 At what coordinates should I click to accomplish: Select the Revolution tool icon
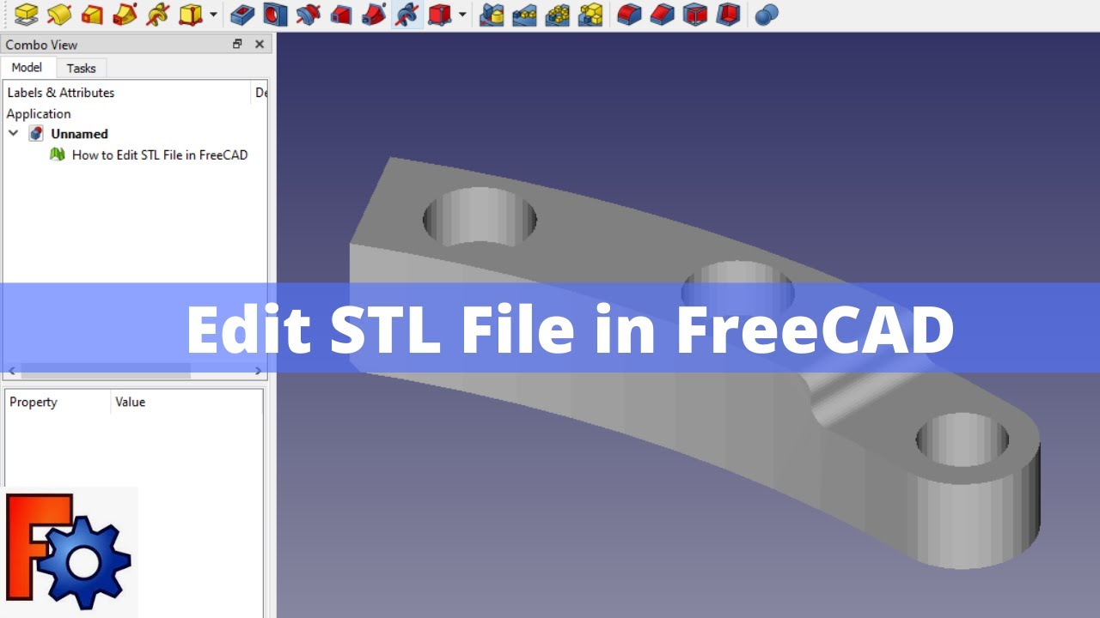[x=59, y=15]
